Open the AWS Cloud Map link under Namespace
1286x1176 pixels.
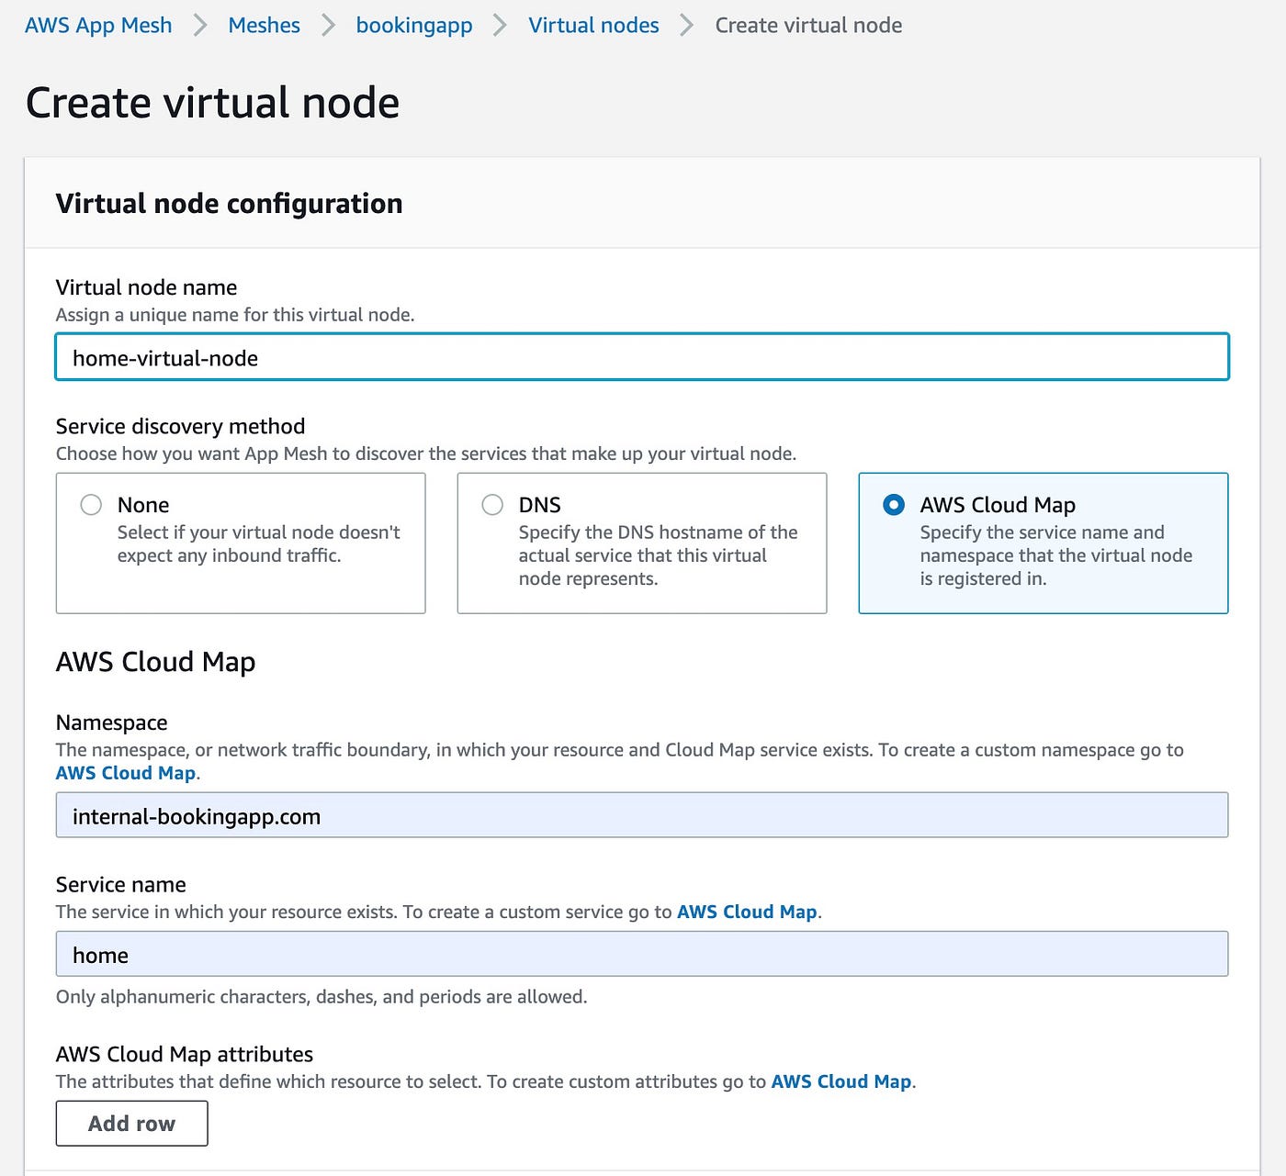pos(126,773)
